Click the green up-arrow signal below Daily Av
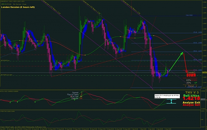 (75, 100)
